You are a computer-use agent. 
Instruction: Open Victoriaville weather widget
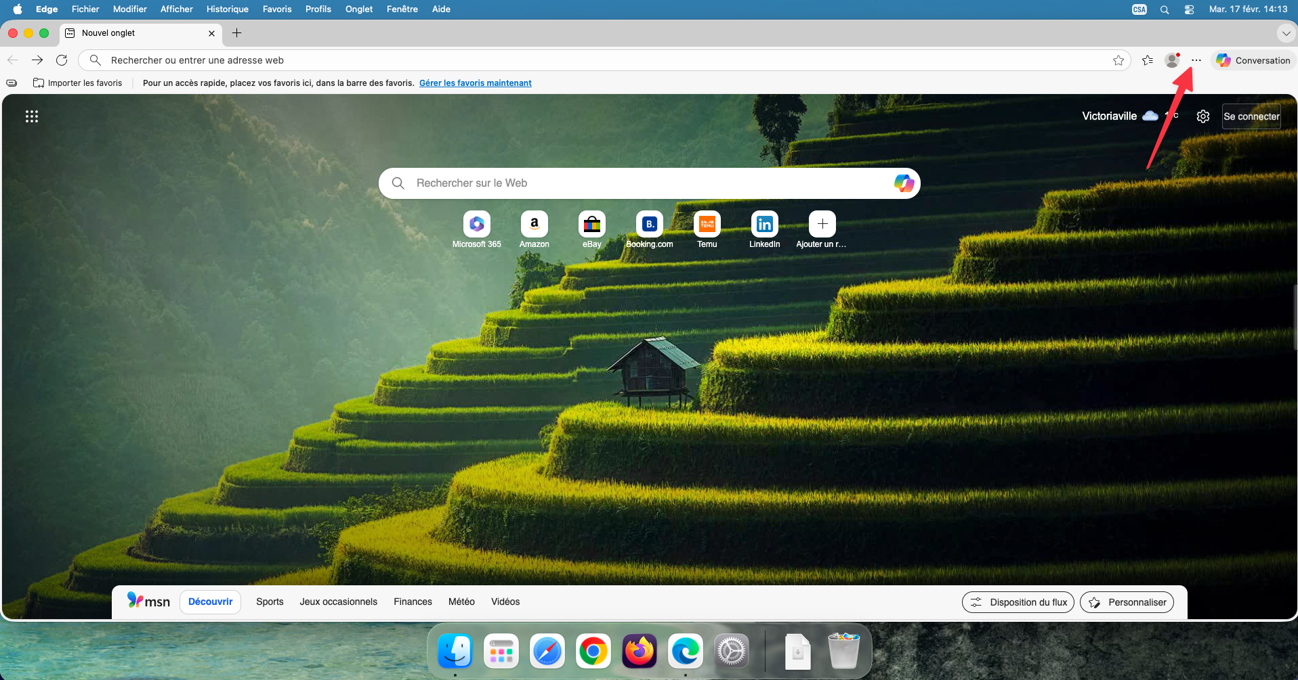click(1130, 116)
